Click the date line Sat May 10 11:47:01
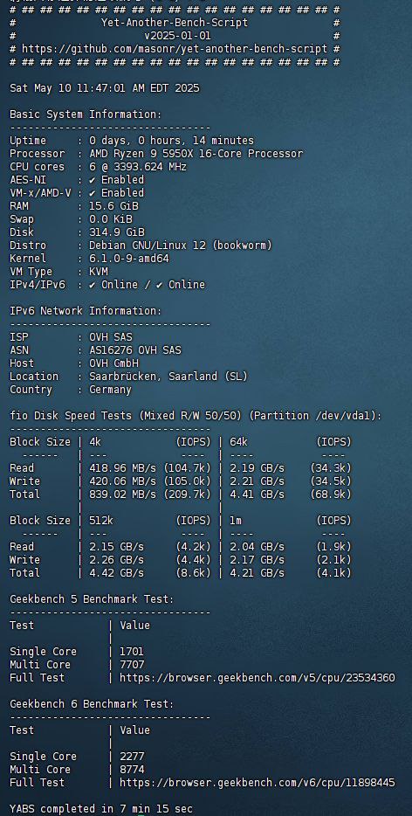The image size is (412, 816). pos(105,88)
